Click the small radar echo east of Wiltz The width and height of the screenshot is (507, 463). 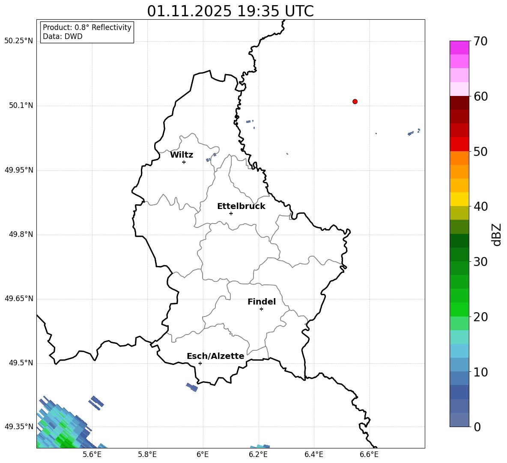tap(211, 157)
